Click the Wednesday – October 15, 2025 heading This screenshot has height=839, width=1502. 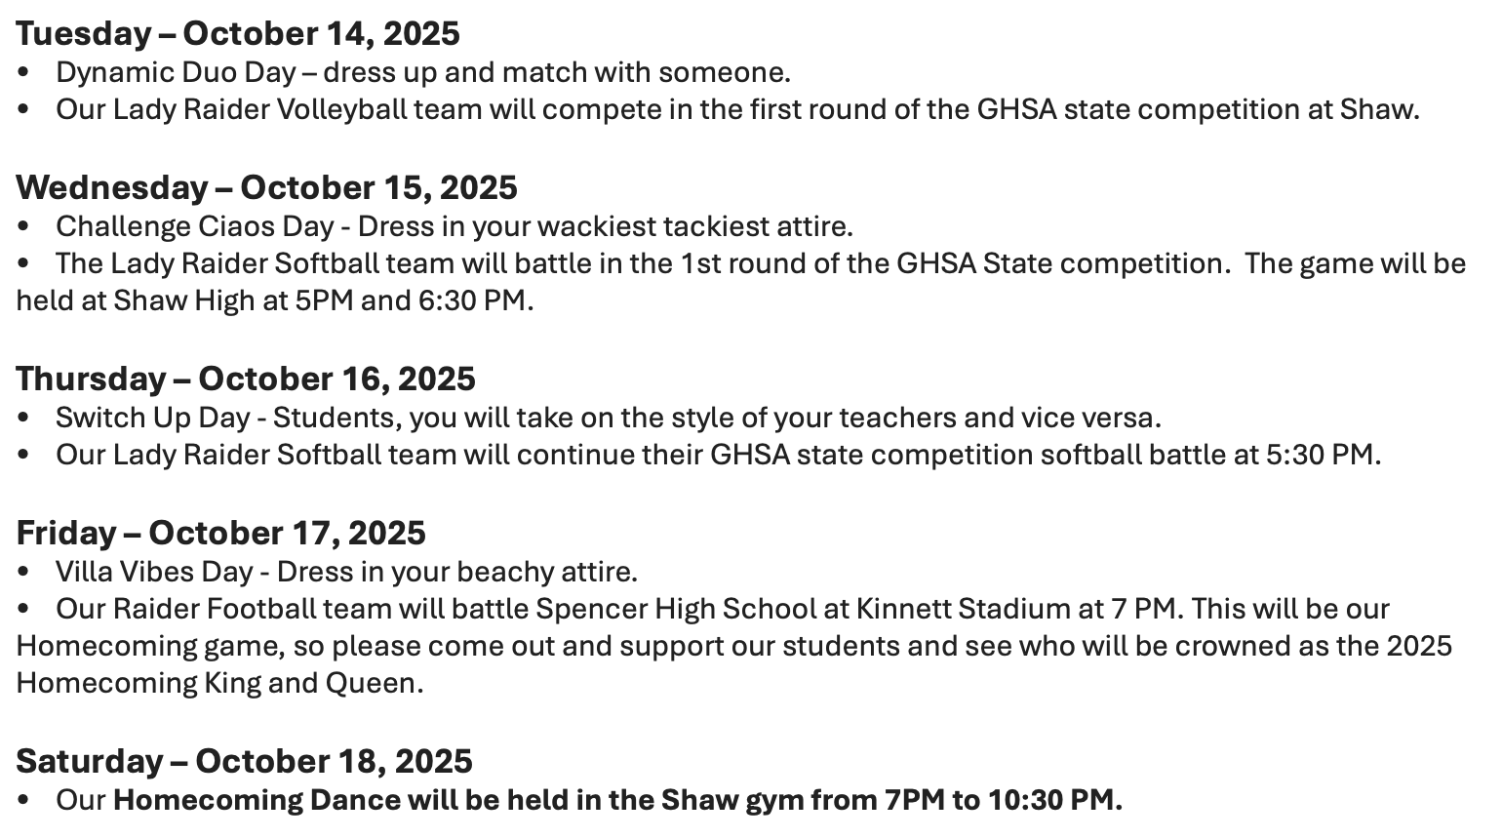(x=266, y=187)
